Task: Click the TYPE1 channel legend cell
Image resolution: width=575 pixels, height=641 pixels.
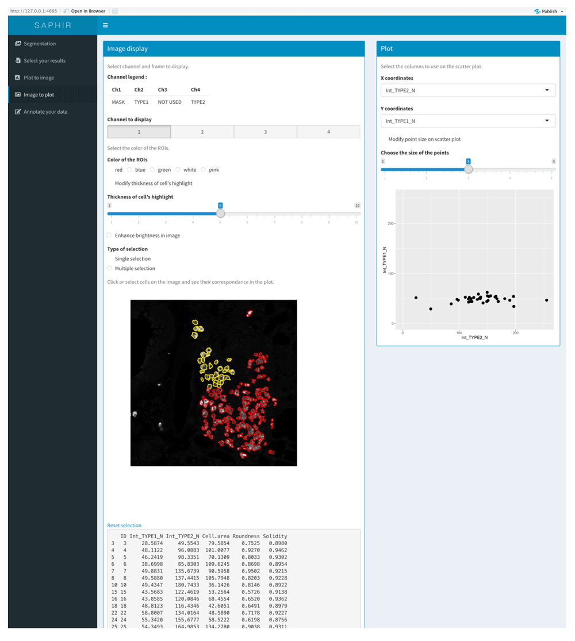Action: [x=141, y=102]
